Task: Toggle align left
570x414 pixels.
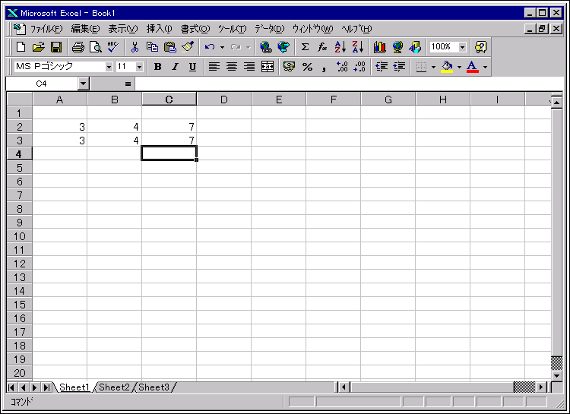Action: (x=214, y=67)
